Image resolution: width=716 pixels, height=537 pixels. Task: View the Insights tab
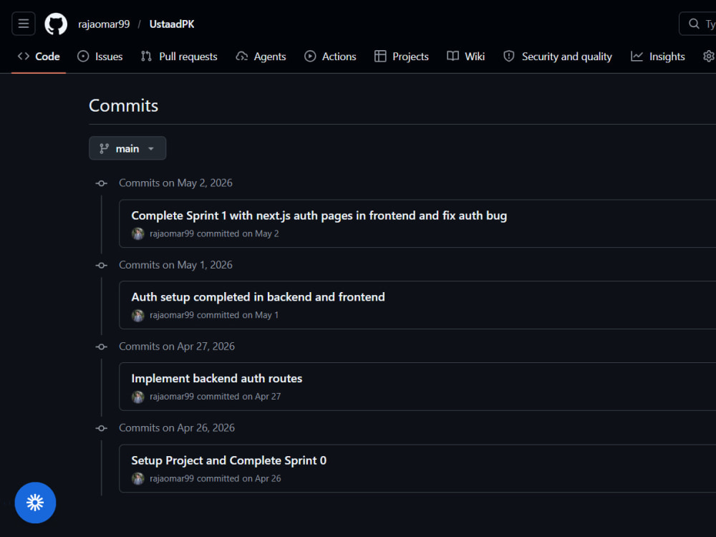[x=658, y=56]
